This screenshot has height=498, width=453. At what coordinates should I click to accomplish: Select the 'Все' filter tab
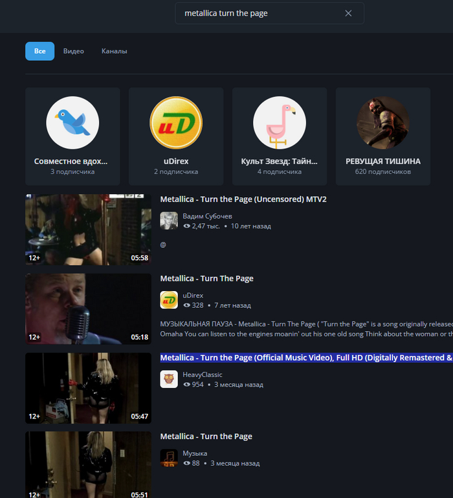39,51
